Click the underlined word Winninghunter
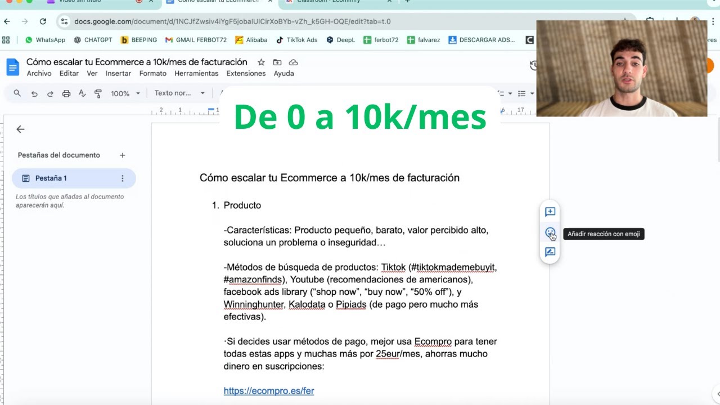The image size is (720, 405). point(254,304)
